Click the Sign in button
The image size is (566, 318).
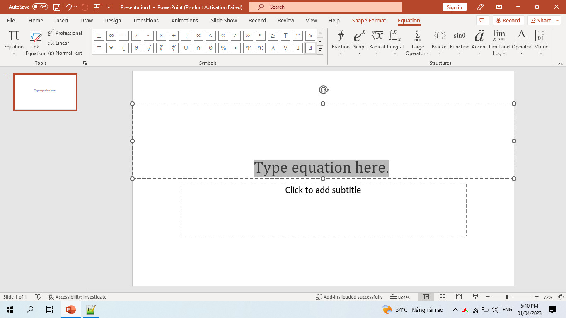(455, 7)
